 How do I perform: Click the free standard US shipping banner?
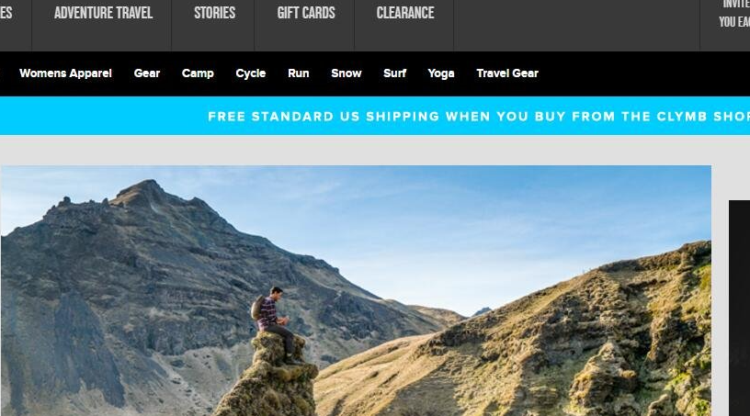pyautogui.click(x=375, y=117)
